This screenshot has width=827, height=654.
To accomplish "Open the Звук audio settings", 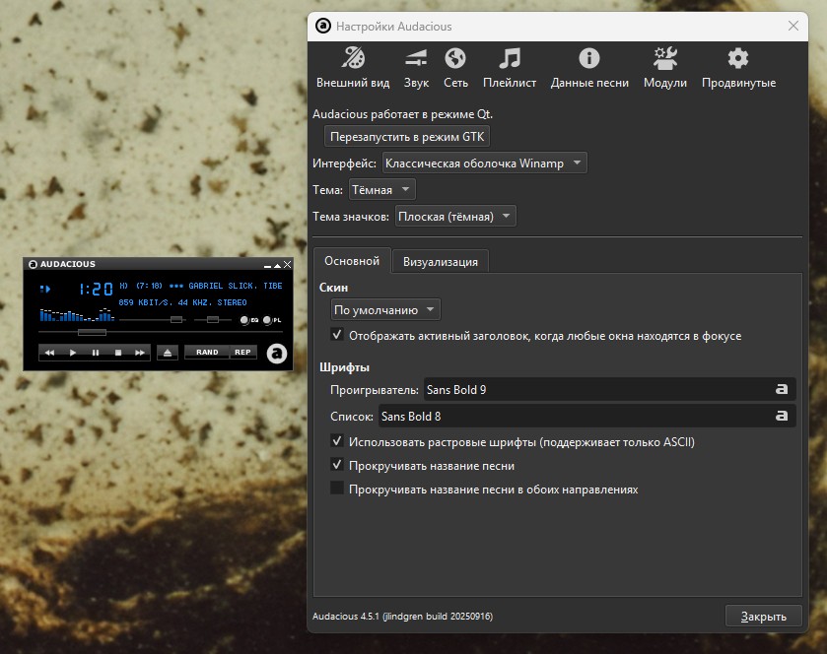I will (416, 68).
